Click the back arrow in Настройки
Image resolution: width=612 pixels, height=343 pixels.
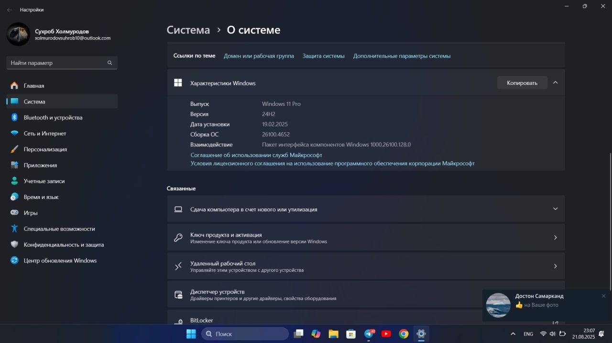coord(10,10)
